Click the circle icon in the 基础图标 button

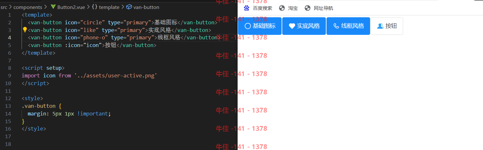coord(248,26)
